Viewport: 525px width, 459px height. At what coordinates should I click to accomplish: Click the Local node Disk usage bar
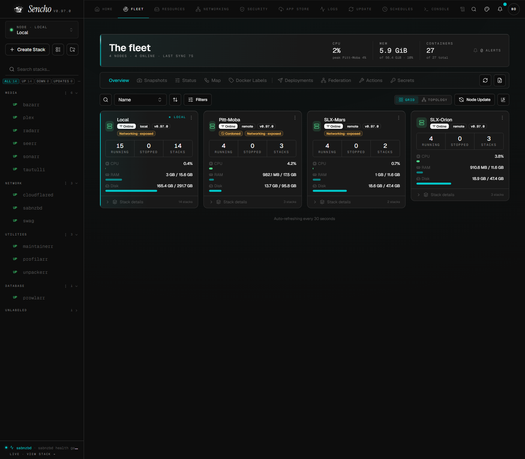pos(149,190)
